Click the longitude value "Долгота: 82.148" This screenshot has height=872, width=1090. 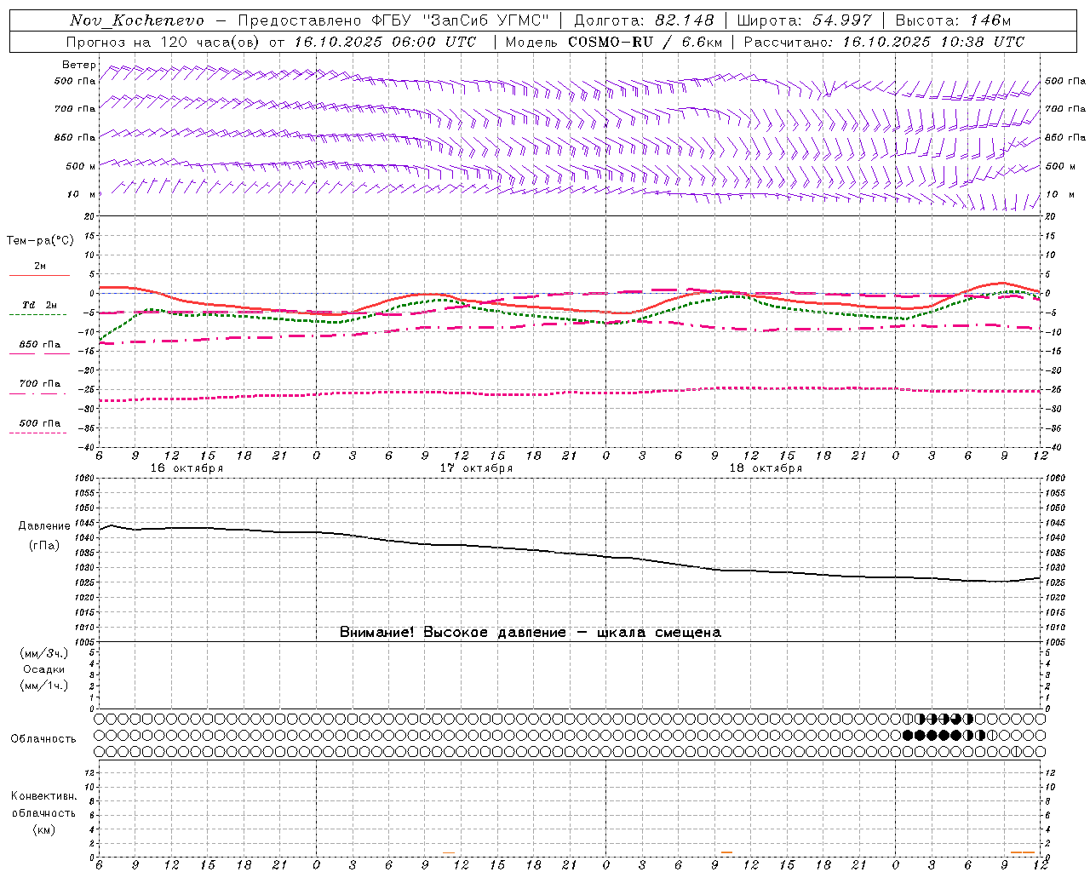coord(644,20)
